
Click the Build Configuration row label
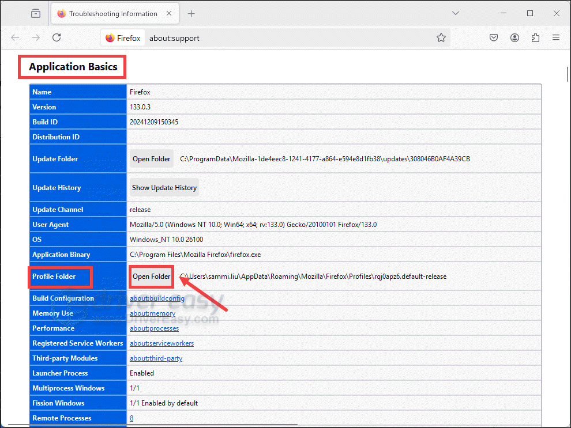[x=63, y=298]
